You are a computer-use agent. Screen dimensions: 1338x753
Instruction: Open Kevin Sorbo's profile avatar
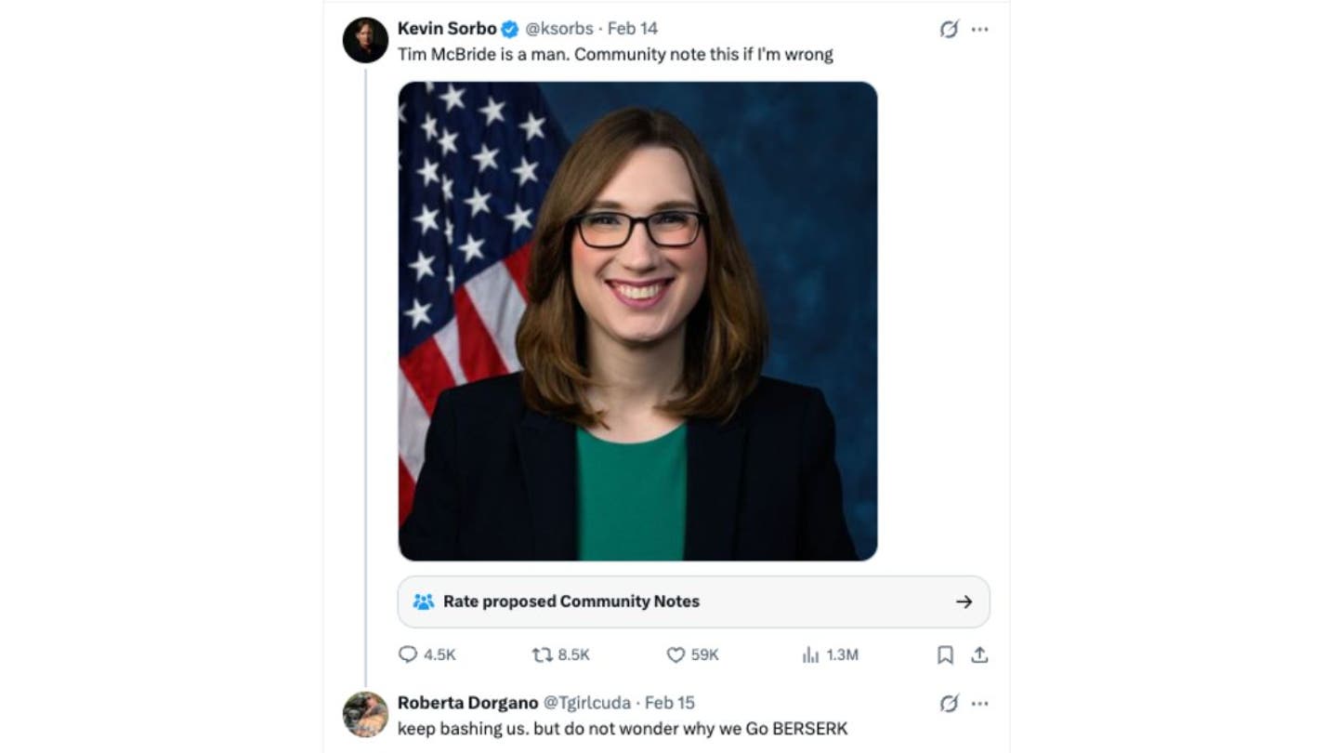tap(365, 40)
